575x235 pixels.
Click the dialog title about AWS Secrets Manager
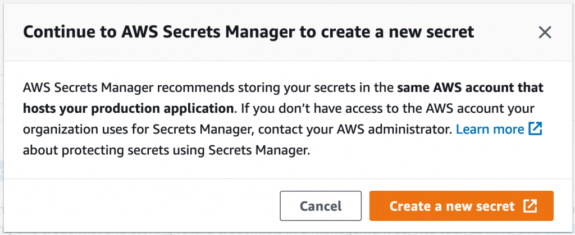[x=249, y=32]
